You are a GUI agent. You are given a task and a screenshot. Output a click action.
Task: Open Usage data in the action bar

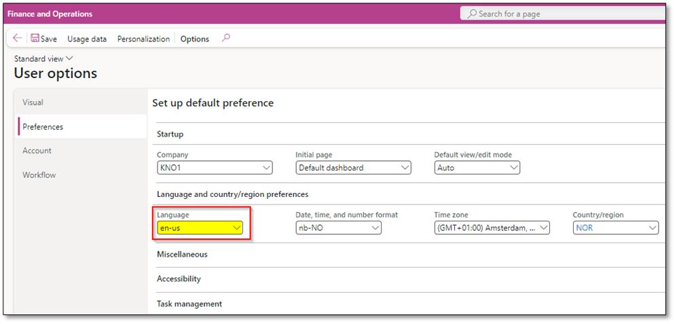click(87, 39)
